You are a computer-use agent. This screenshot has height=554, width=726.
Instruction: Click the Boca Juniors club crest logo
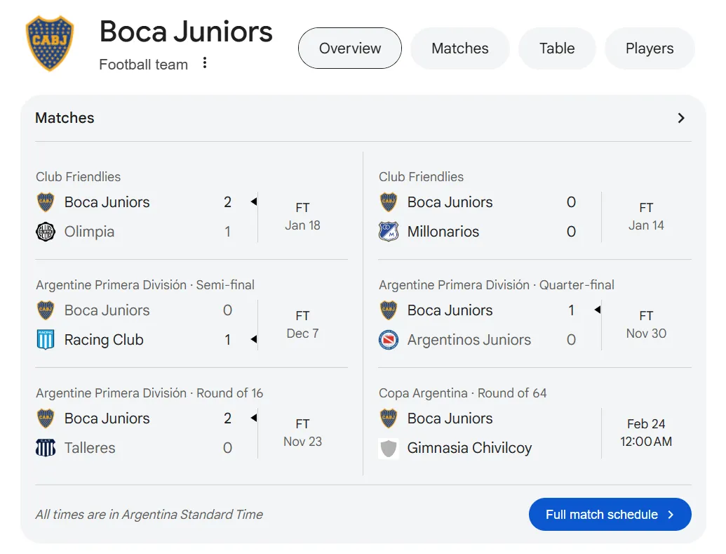pos(49,39)
